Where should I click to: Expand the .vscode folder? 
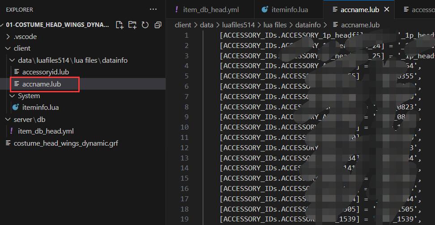pyautogui.click(x=8, y=37)
